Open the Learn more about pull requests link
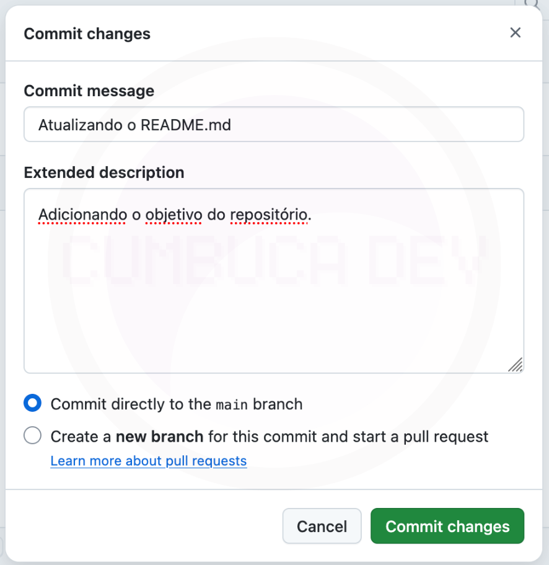Screen dimensions: 549x565 [148, 461]
